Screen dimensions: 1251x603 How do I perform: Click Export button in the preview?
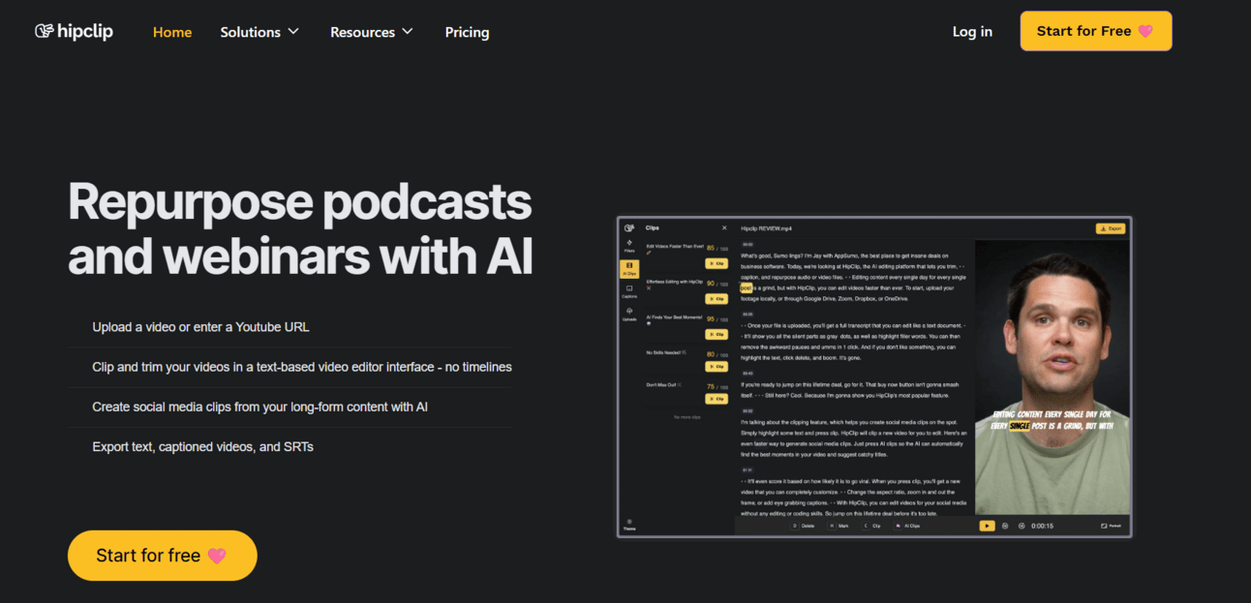coord(1111,228)
